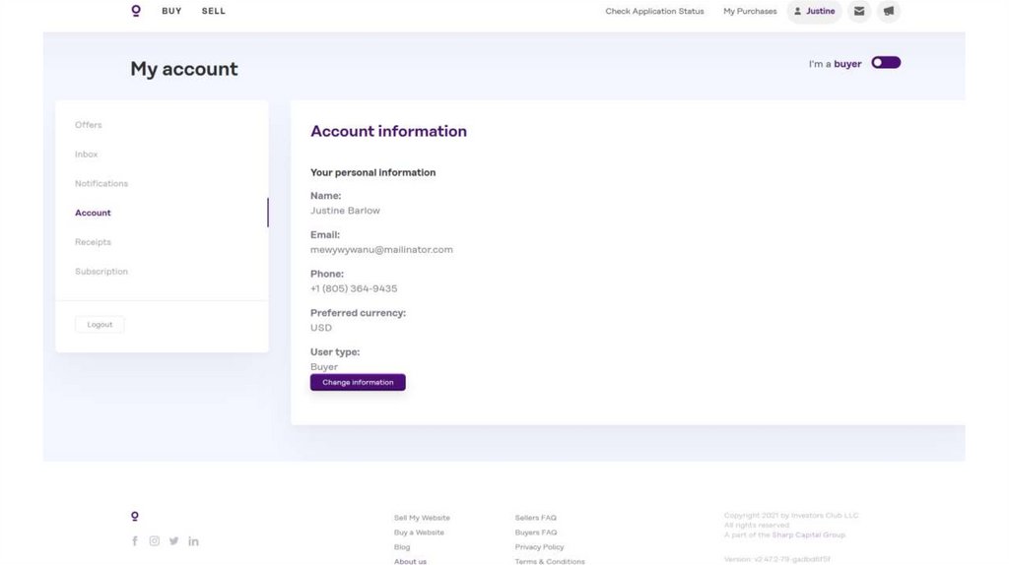1009x565 pixels.
Task: Open Check Application Status link
Action: click(x=654, y=12)
